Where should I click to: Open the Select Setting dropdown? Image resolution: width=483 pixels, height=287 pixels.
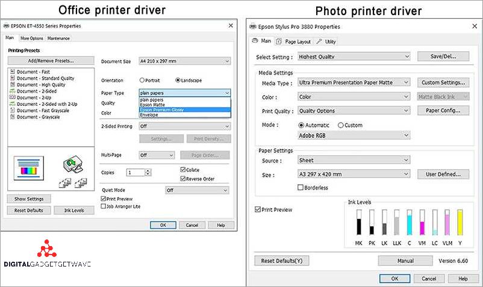coord(354,57)
